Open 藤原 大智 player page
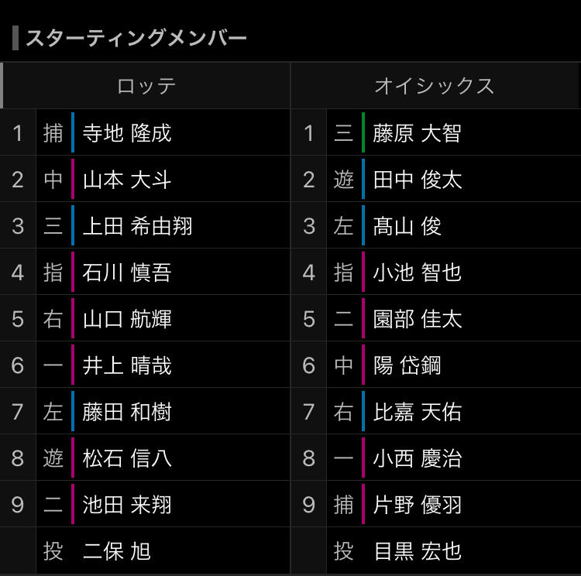The width and height of the screenshot is (581, 576). pyautogui.click(x=418, y=133)
